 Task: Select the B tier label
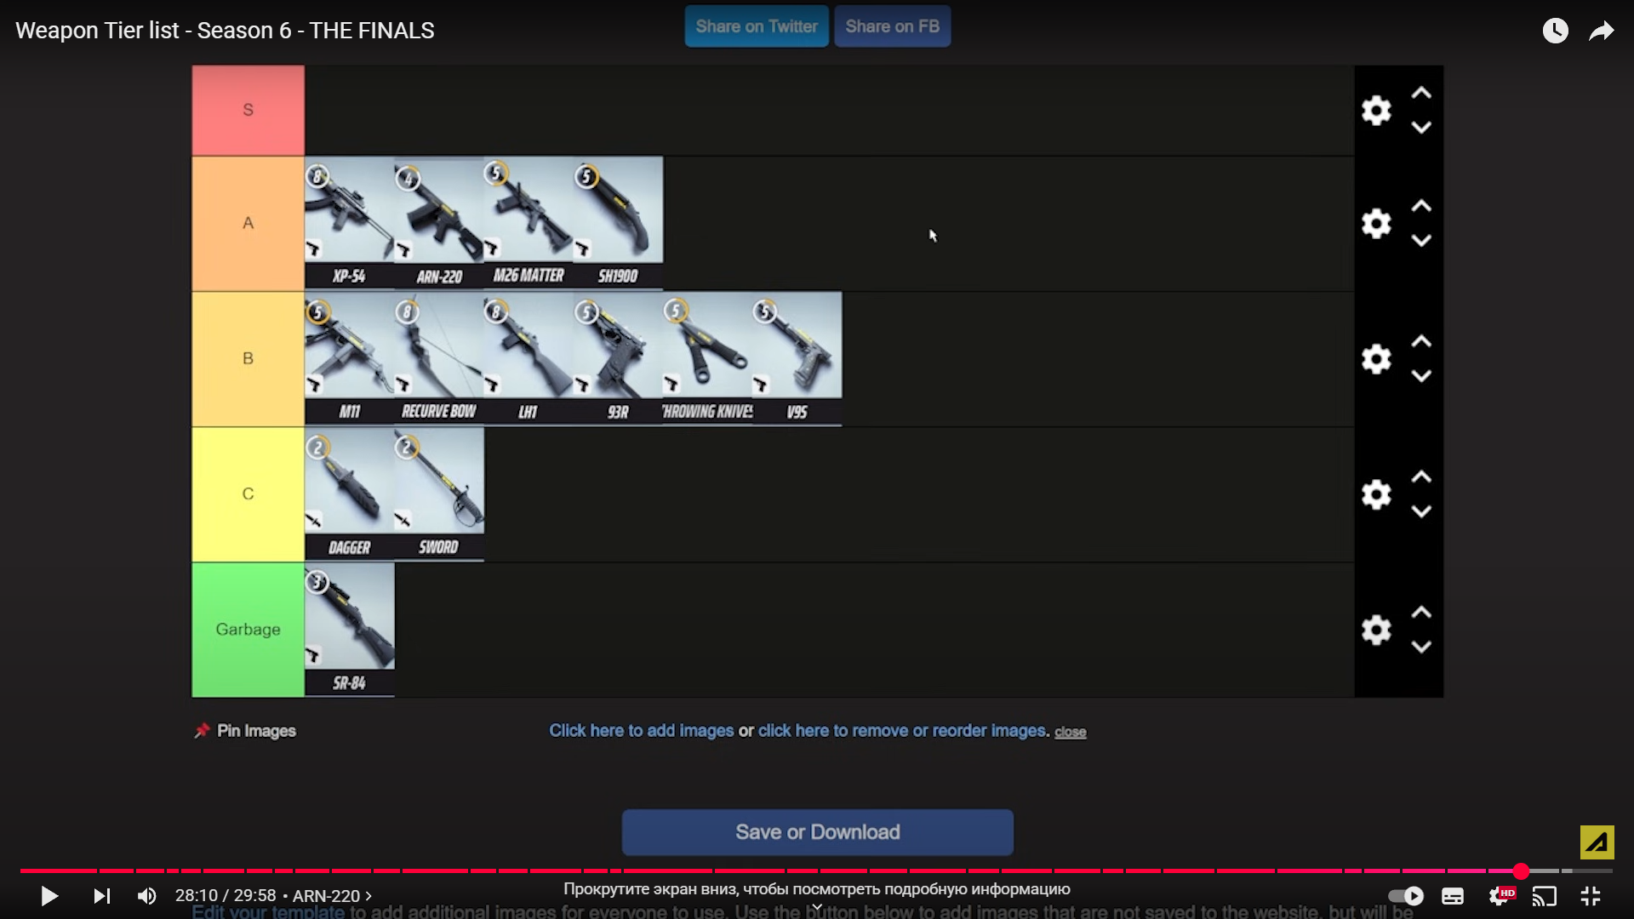click(248, 359)
